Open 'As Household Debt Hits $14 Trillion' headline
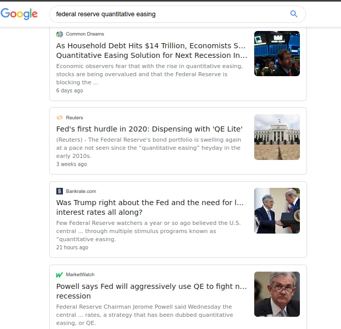The width and height of the screenshot is (341, 329). 152,50
